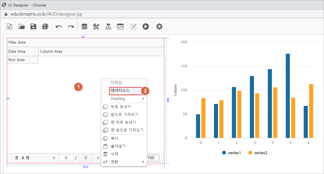Viewport: 324px width, 174px height.
Task: Click the current page number field
Action: 66,158
